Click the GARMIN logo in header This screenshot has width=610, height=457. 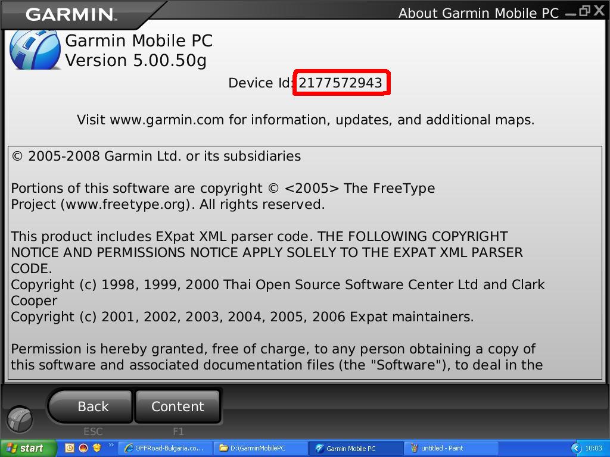[70, 14]
